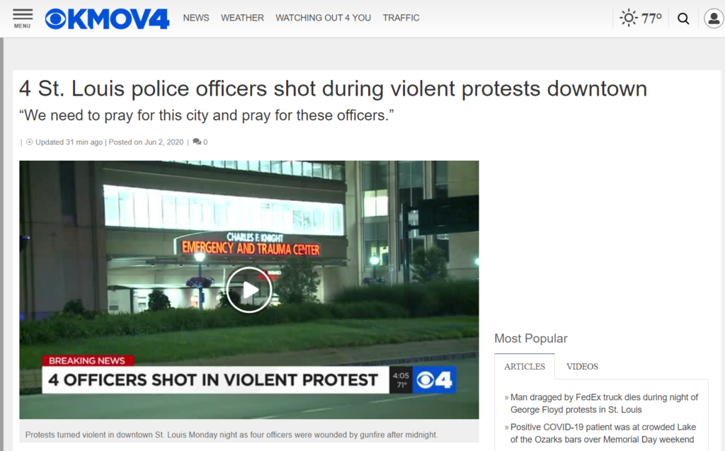Open the NEWS menu

[x=196, y=18]
